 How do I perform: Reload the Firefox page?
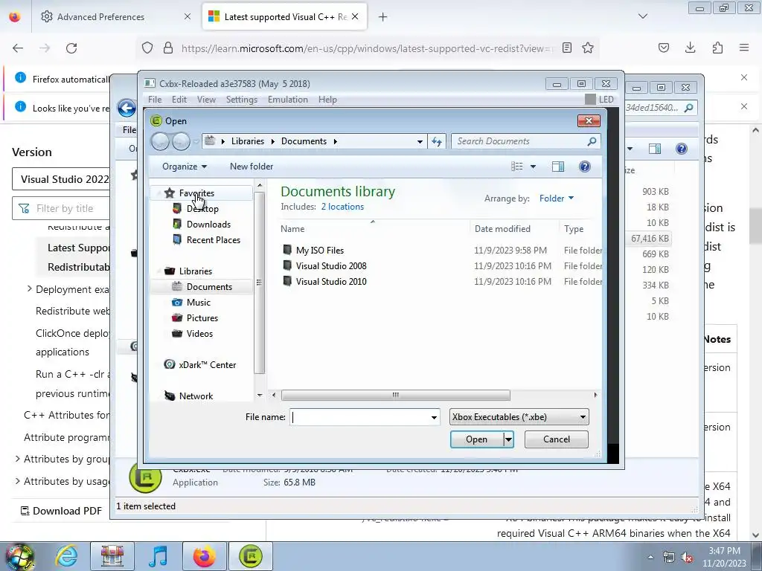point(71,48)
